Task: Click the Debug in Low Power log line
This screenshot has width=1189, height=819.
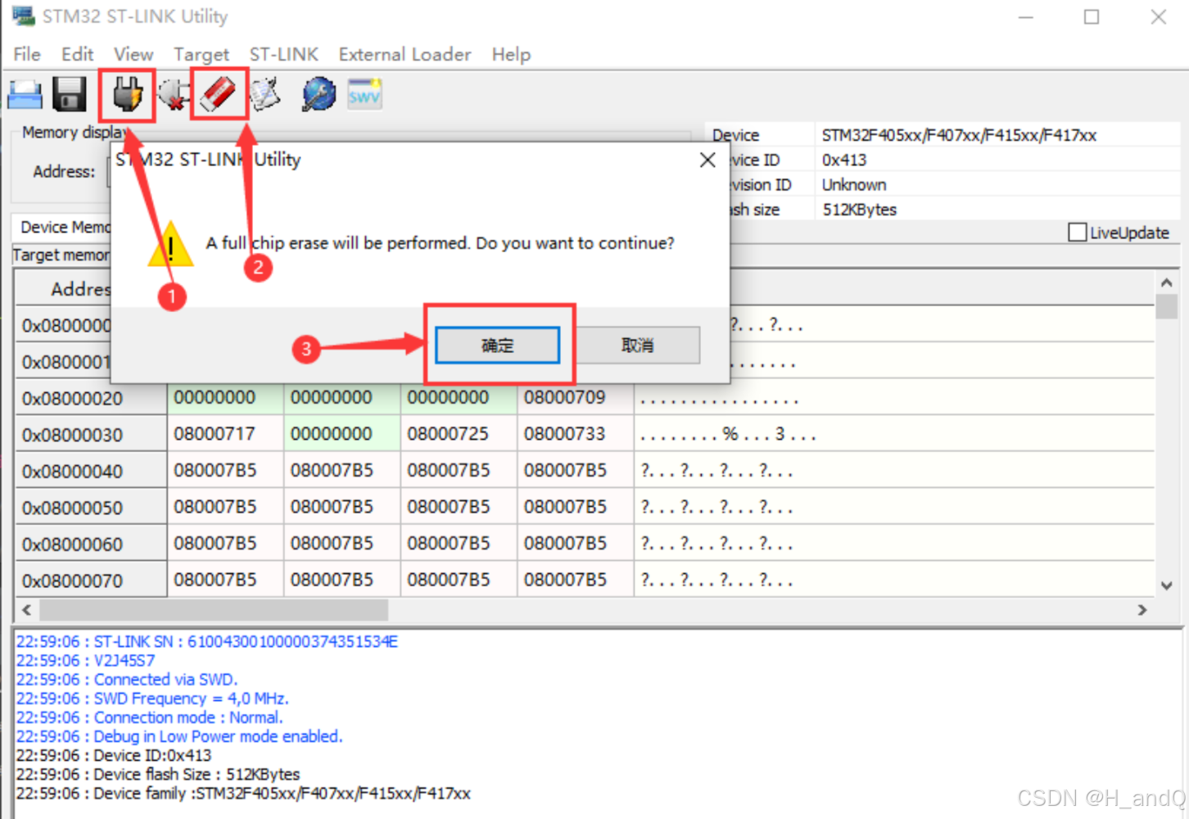Action: 179,736
